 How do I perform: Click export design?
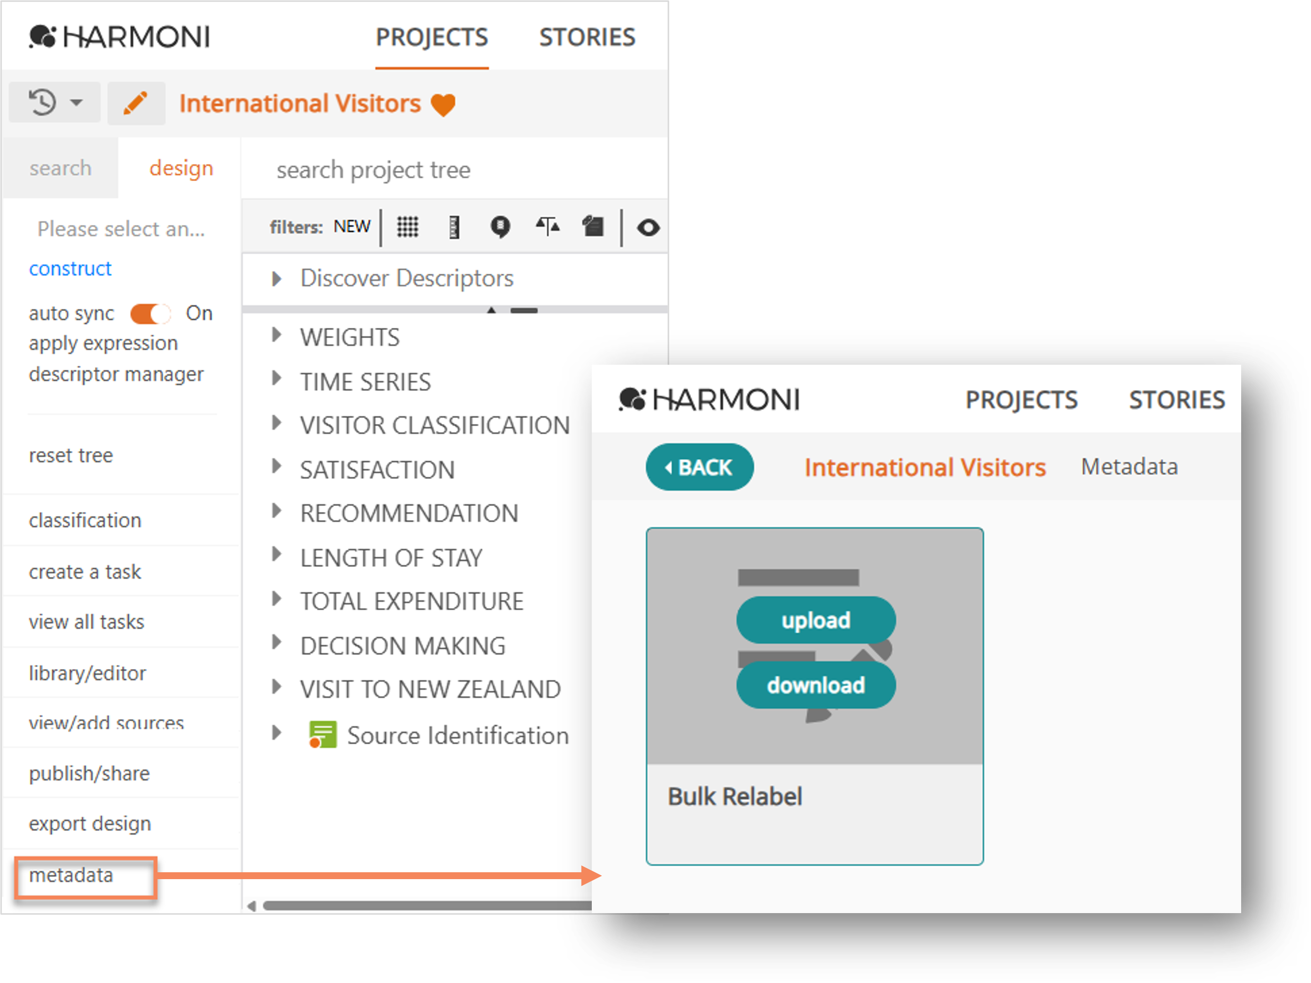tap(90, 824)
